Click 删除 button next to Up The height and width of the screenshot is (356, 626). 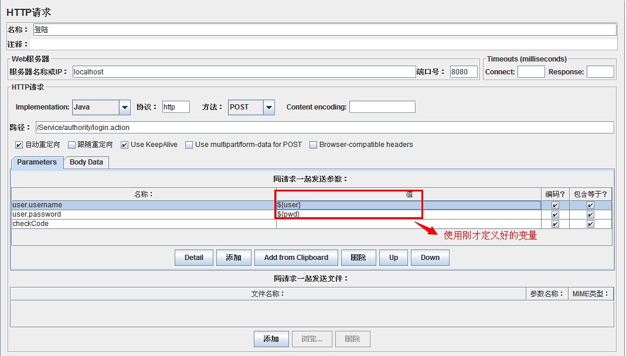[359, 258]
